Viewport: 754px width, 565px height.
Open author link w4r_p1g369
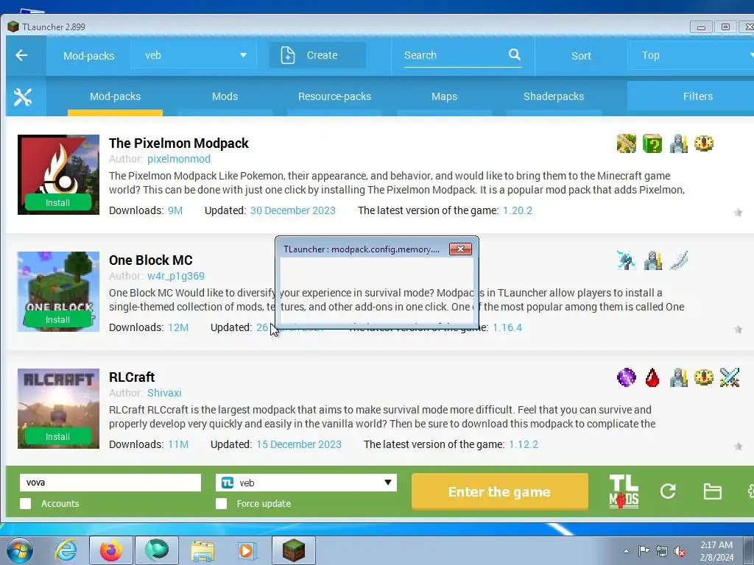(x=176, y=277)
